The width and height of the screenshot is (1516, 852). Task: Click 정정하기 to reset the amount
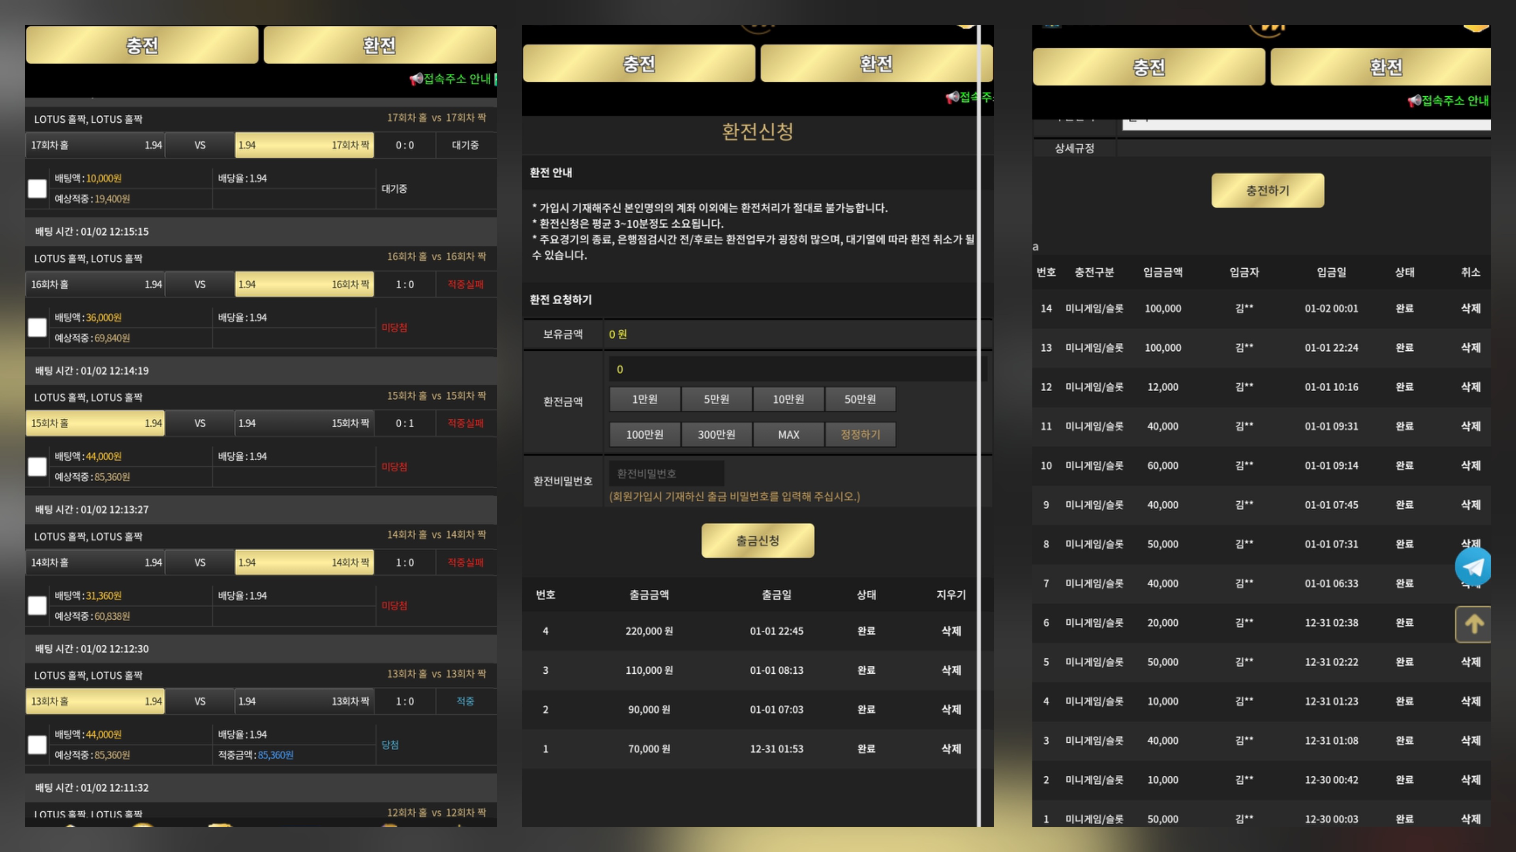point(860,435)
